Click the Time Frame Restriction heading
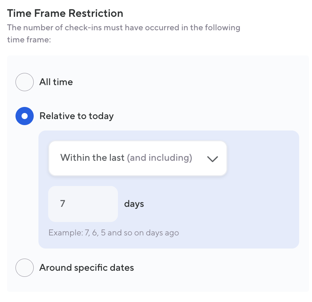 pos(65,13)
